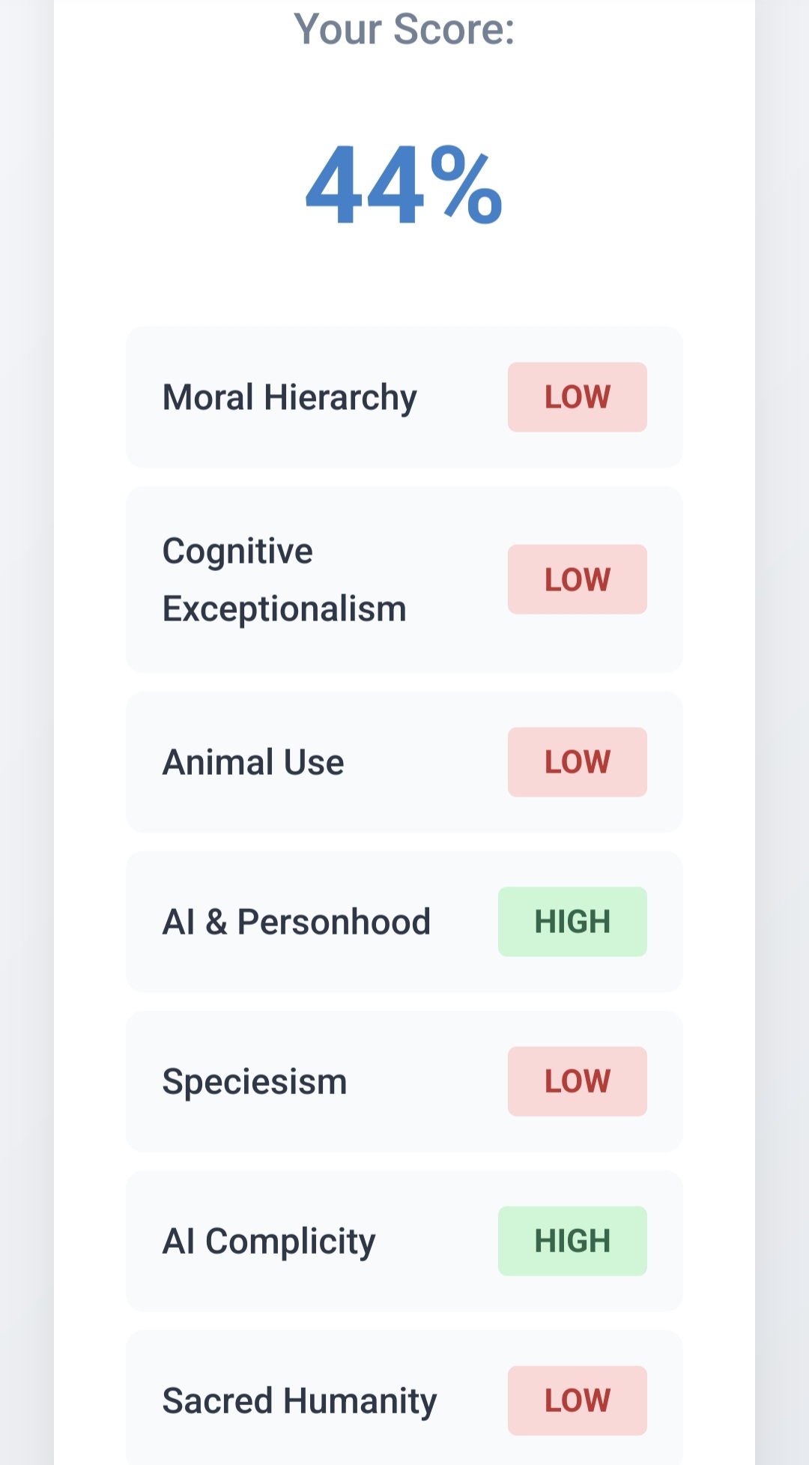The image size is (809, 1465).
Task: Tap the HIGH badge for AI & Personhood
Action: tap(572, 922)
